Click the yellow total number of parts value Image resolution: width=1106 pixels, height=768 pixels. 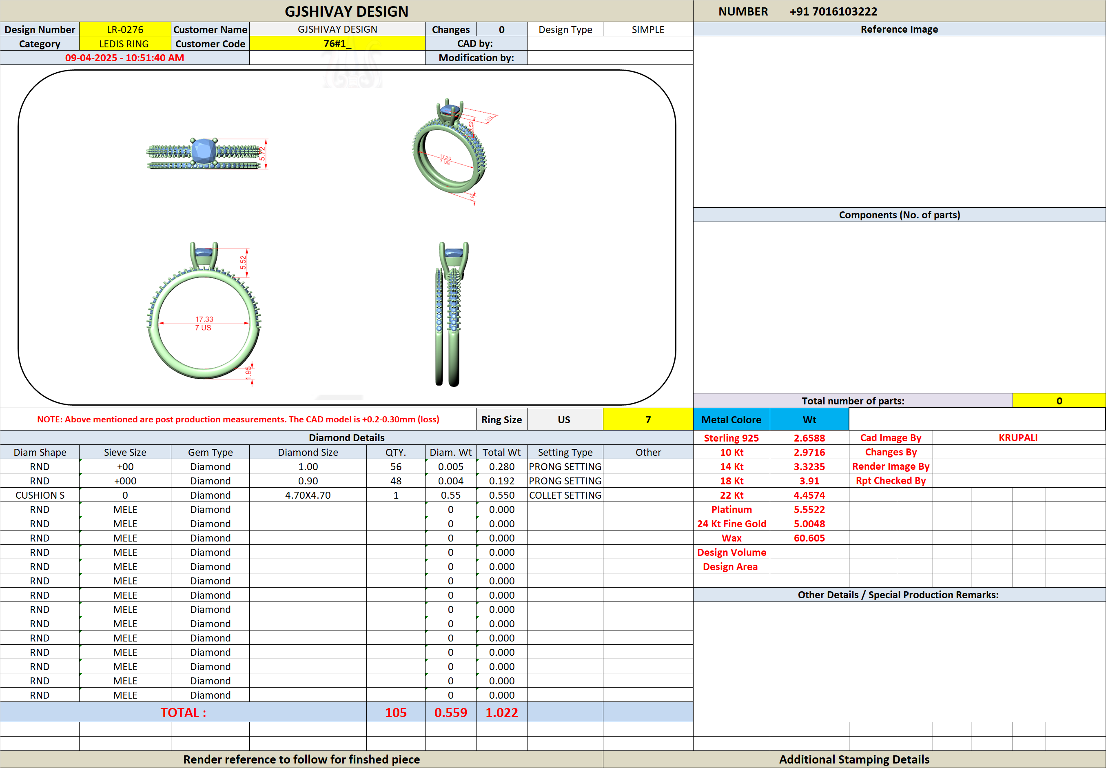1059,401
